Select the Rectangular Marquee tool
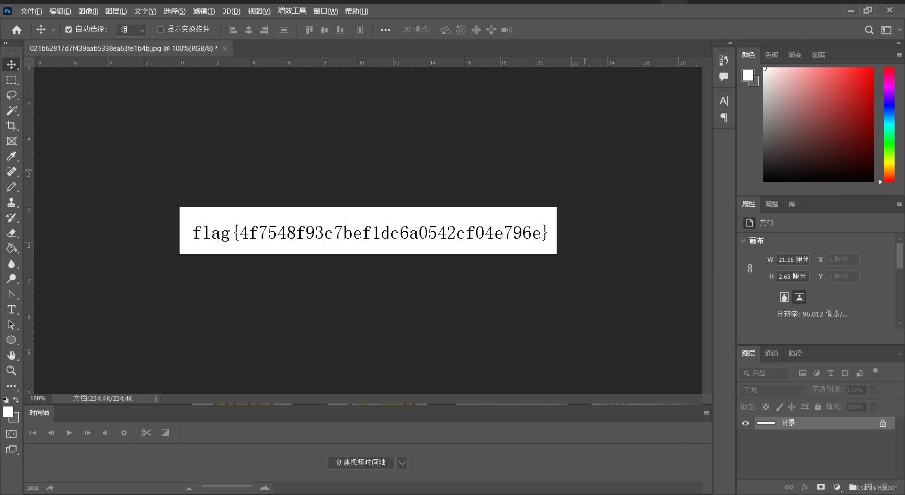905x495 pixels. (11, 80)
